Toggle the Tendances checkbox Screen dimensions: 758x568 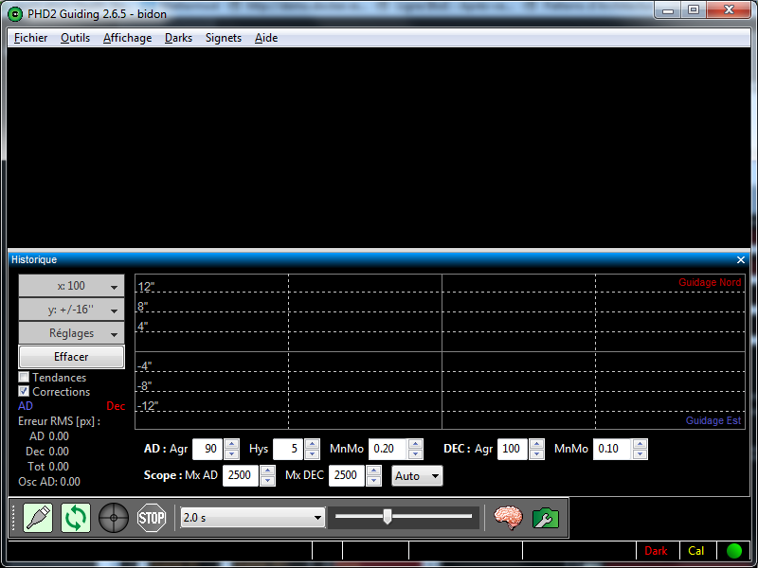[x=24, y=377]
